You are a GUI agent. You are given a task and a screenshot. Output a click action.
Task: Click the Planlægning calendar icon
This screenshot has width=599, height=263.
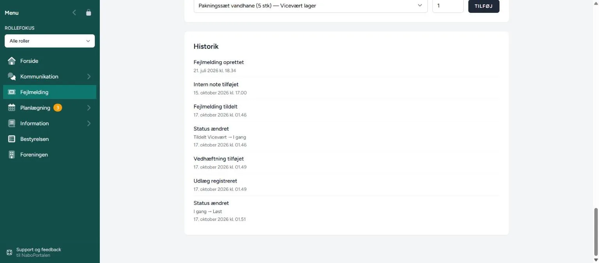tap(12, 108)
